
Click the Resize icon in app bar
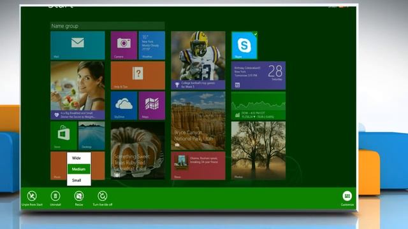pyautogui.click(x=79, y=196)
